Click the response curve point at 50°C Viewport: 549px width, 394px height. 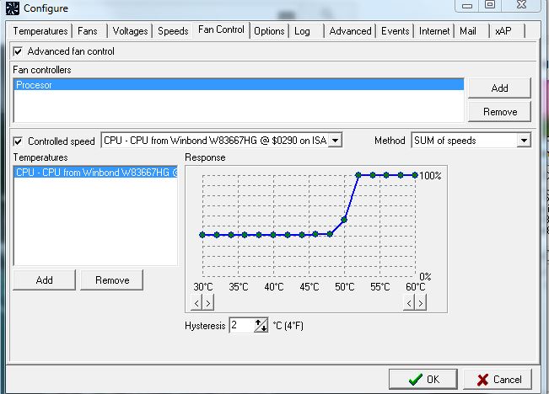tap(344, 220)
